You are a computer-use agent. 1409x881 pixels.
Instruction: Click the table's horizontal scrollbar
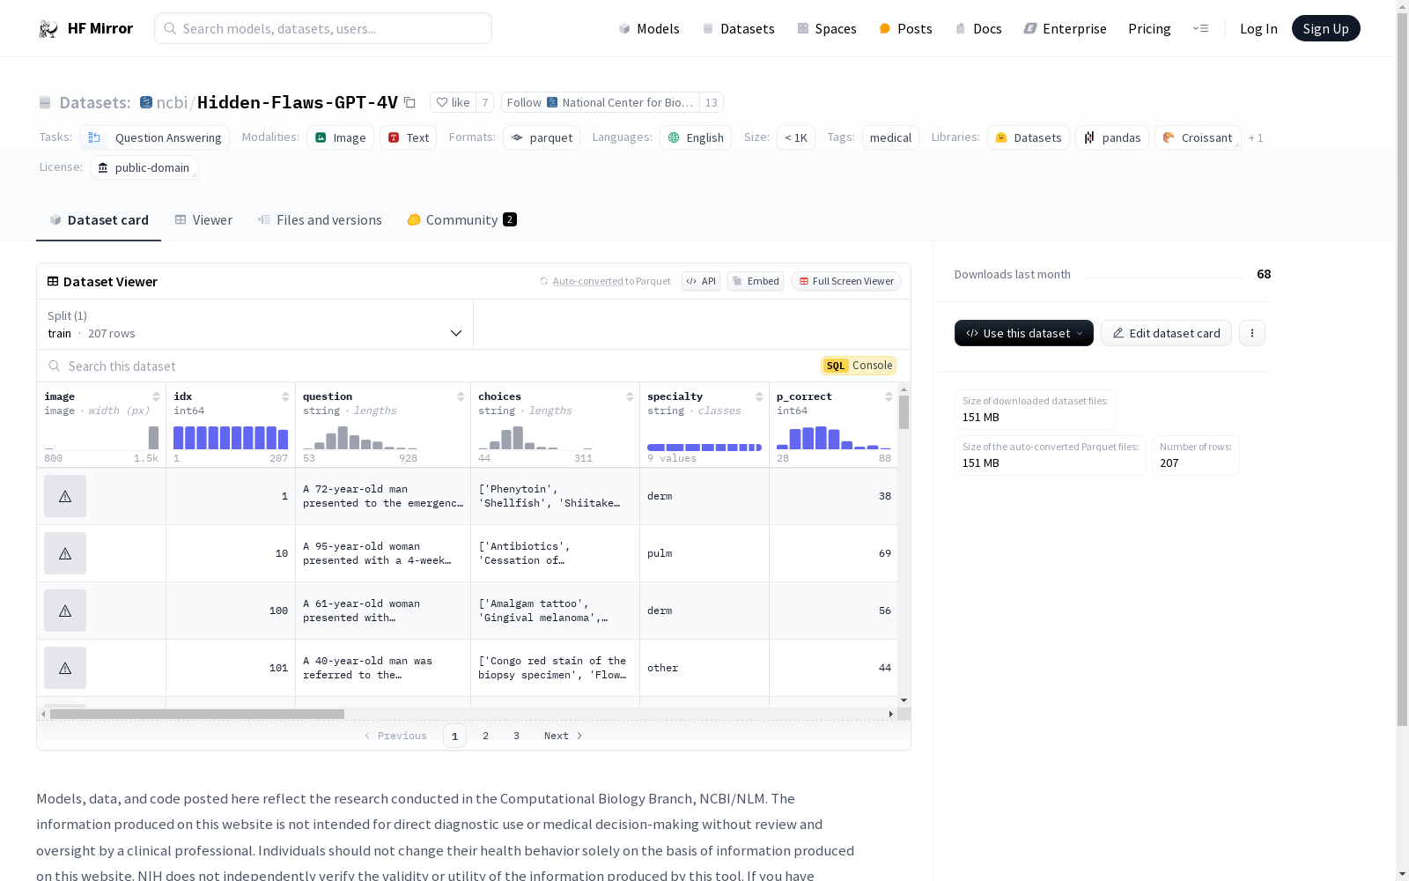(196, 714)
